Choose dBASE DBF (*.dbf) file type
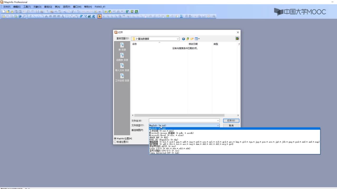Image resolution: width=337 pixels, height=189 pixels. point(234,137)
